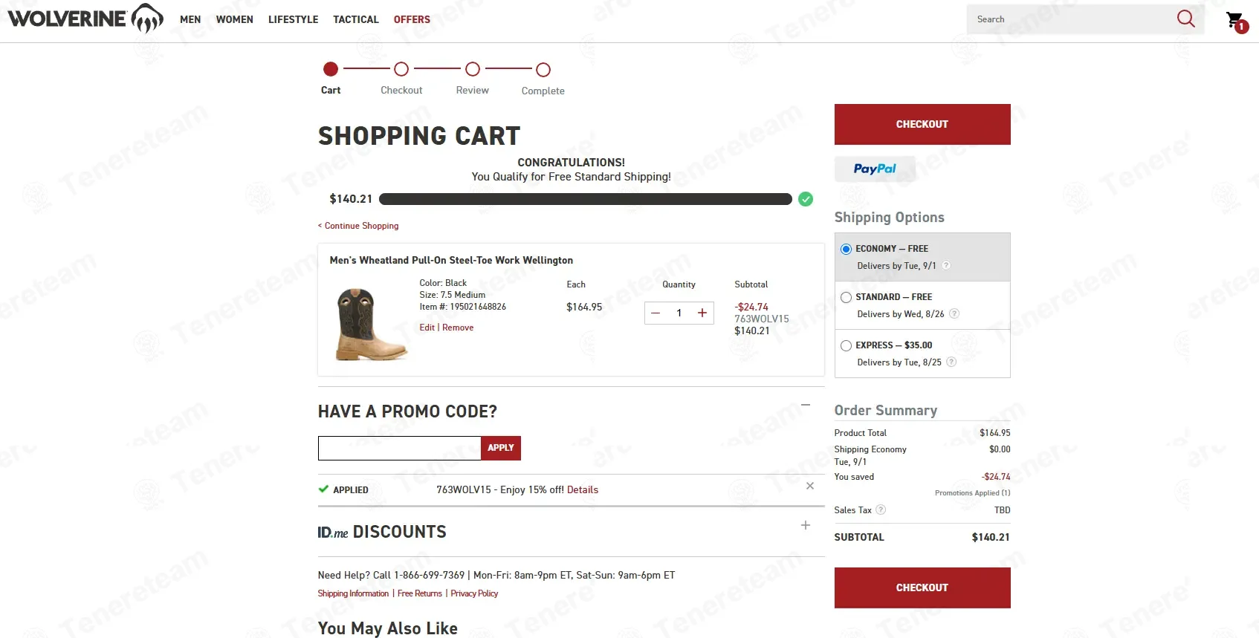Select Economy free shipping option
This screenshot has height=638, width=1259.
[x=846, y=249]
